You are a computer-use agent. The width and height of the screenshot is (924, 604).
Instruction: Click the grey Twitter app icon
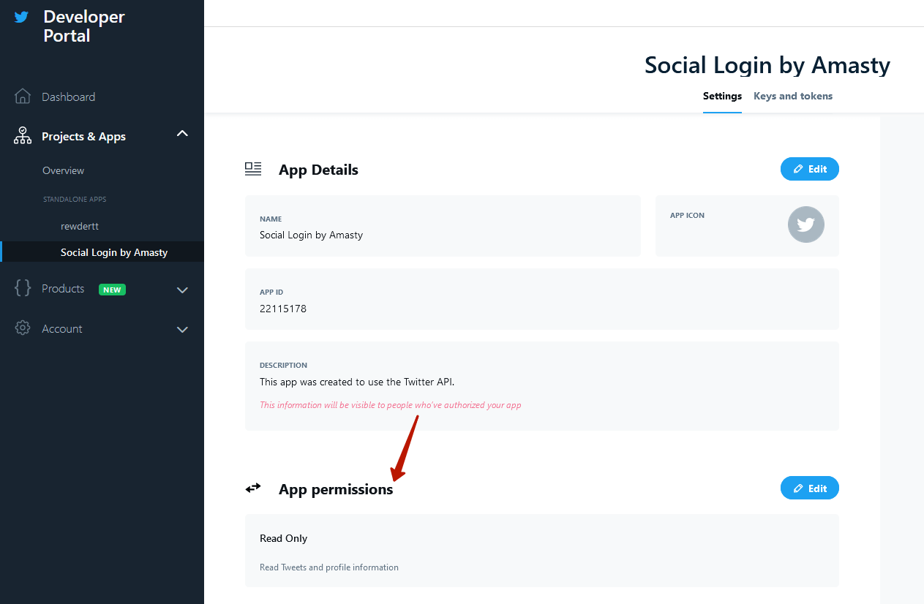click(806, 224)
